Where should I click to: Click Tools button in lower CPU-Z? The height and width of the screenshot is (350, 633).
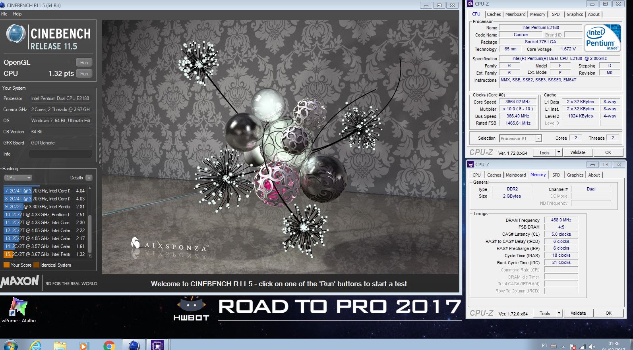click(545, 313)
